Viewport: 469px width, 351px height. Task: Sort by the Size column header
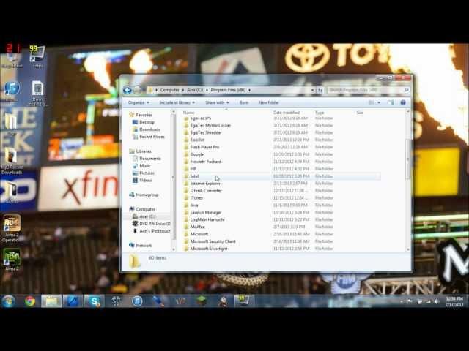click(x=360, y=113)
